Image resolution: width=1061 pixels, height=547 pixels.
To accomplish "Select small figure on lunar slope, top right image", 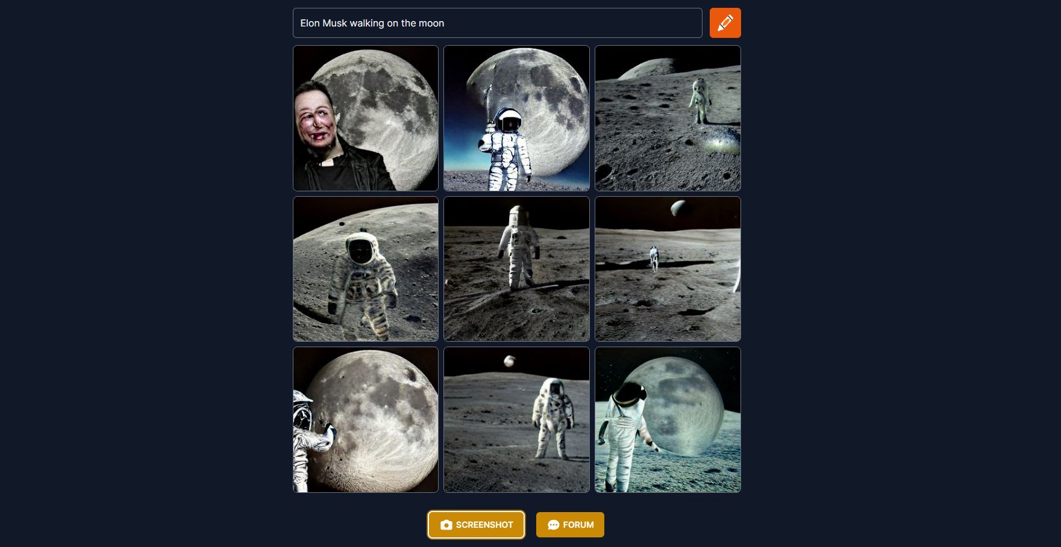I will [668, 118].
